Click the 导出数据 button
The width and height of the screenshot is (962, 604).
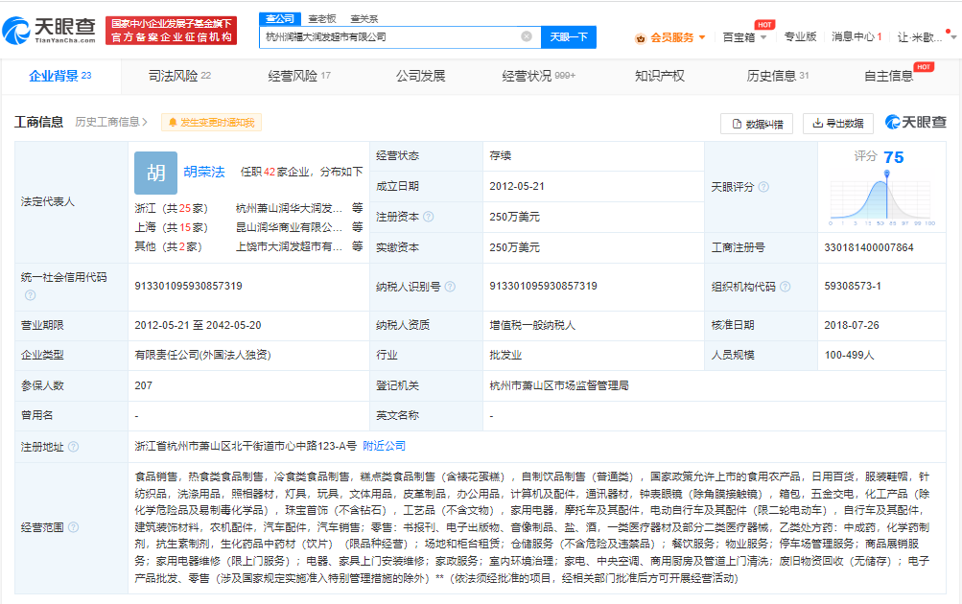click(837, 124)
